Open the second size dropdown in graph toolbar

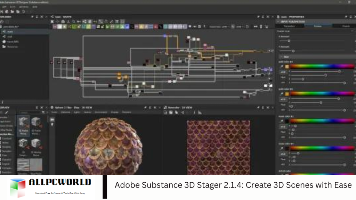(x=240, y=27)
